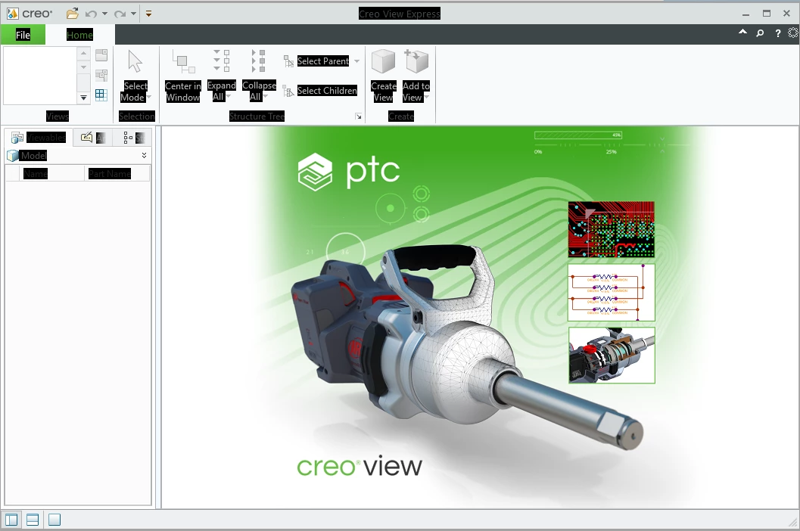Click Center in Window

pyautogui.click(x=182, y=76)
